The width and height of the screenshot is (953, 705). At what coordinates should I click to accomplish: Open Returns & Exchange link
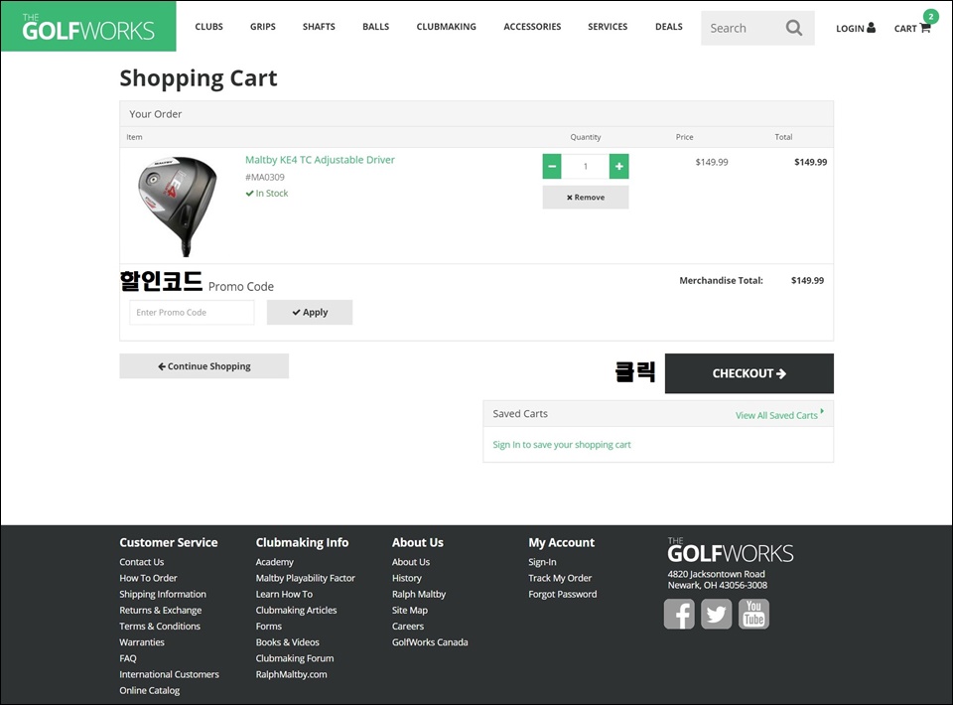161,611
